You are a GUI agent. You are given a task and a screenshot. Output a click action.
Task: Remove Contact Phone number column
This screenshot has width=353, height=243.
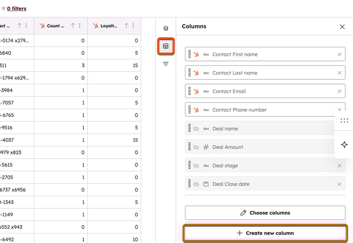[x=339, y=110]
